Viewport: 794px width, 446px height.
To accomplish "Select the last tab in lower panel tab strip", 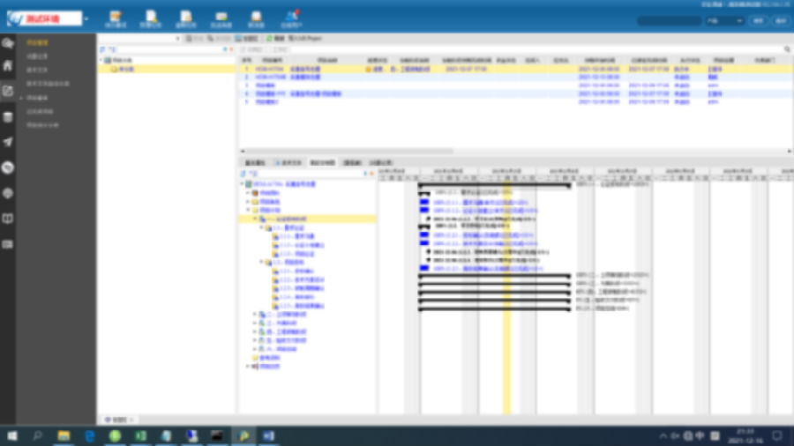I will (381, 163).
